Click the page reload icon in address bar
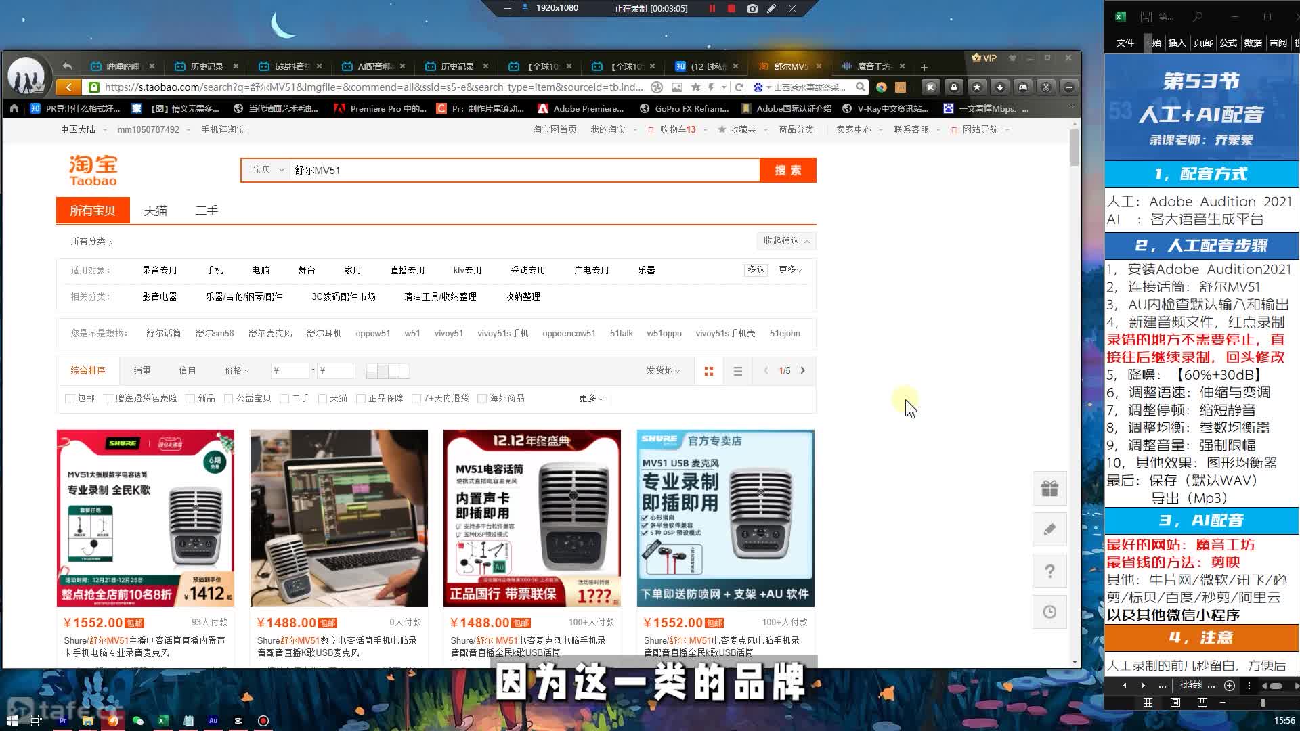 [x=739, y=87]
